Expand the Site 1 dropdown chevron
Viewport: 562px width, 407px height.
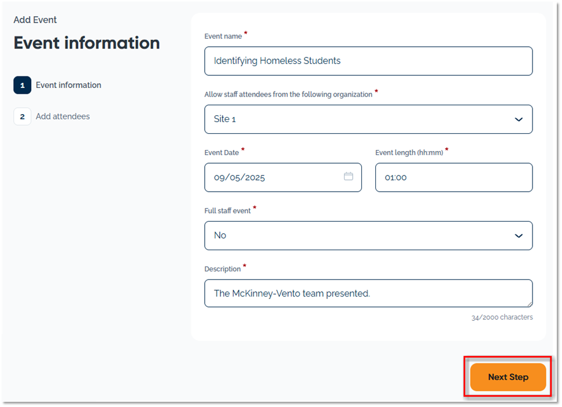click(x=518, y=119)
